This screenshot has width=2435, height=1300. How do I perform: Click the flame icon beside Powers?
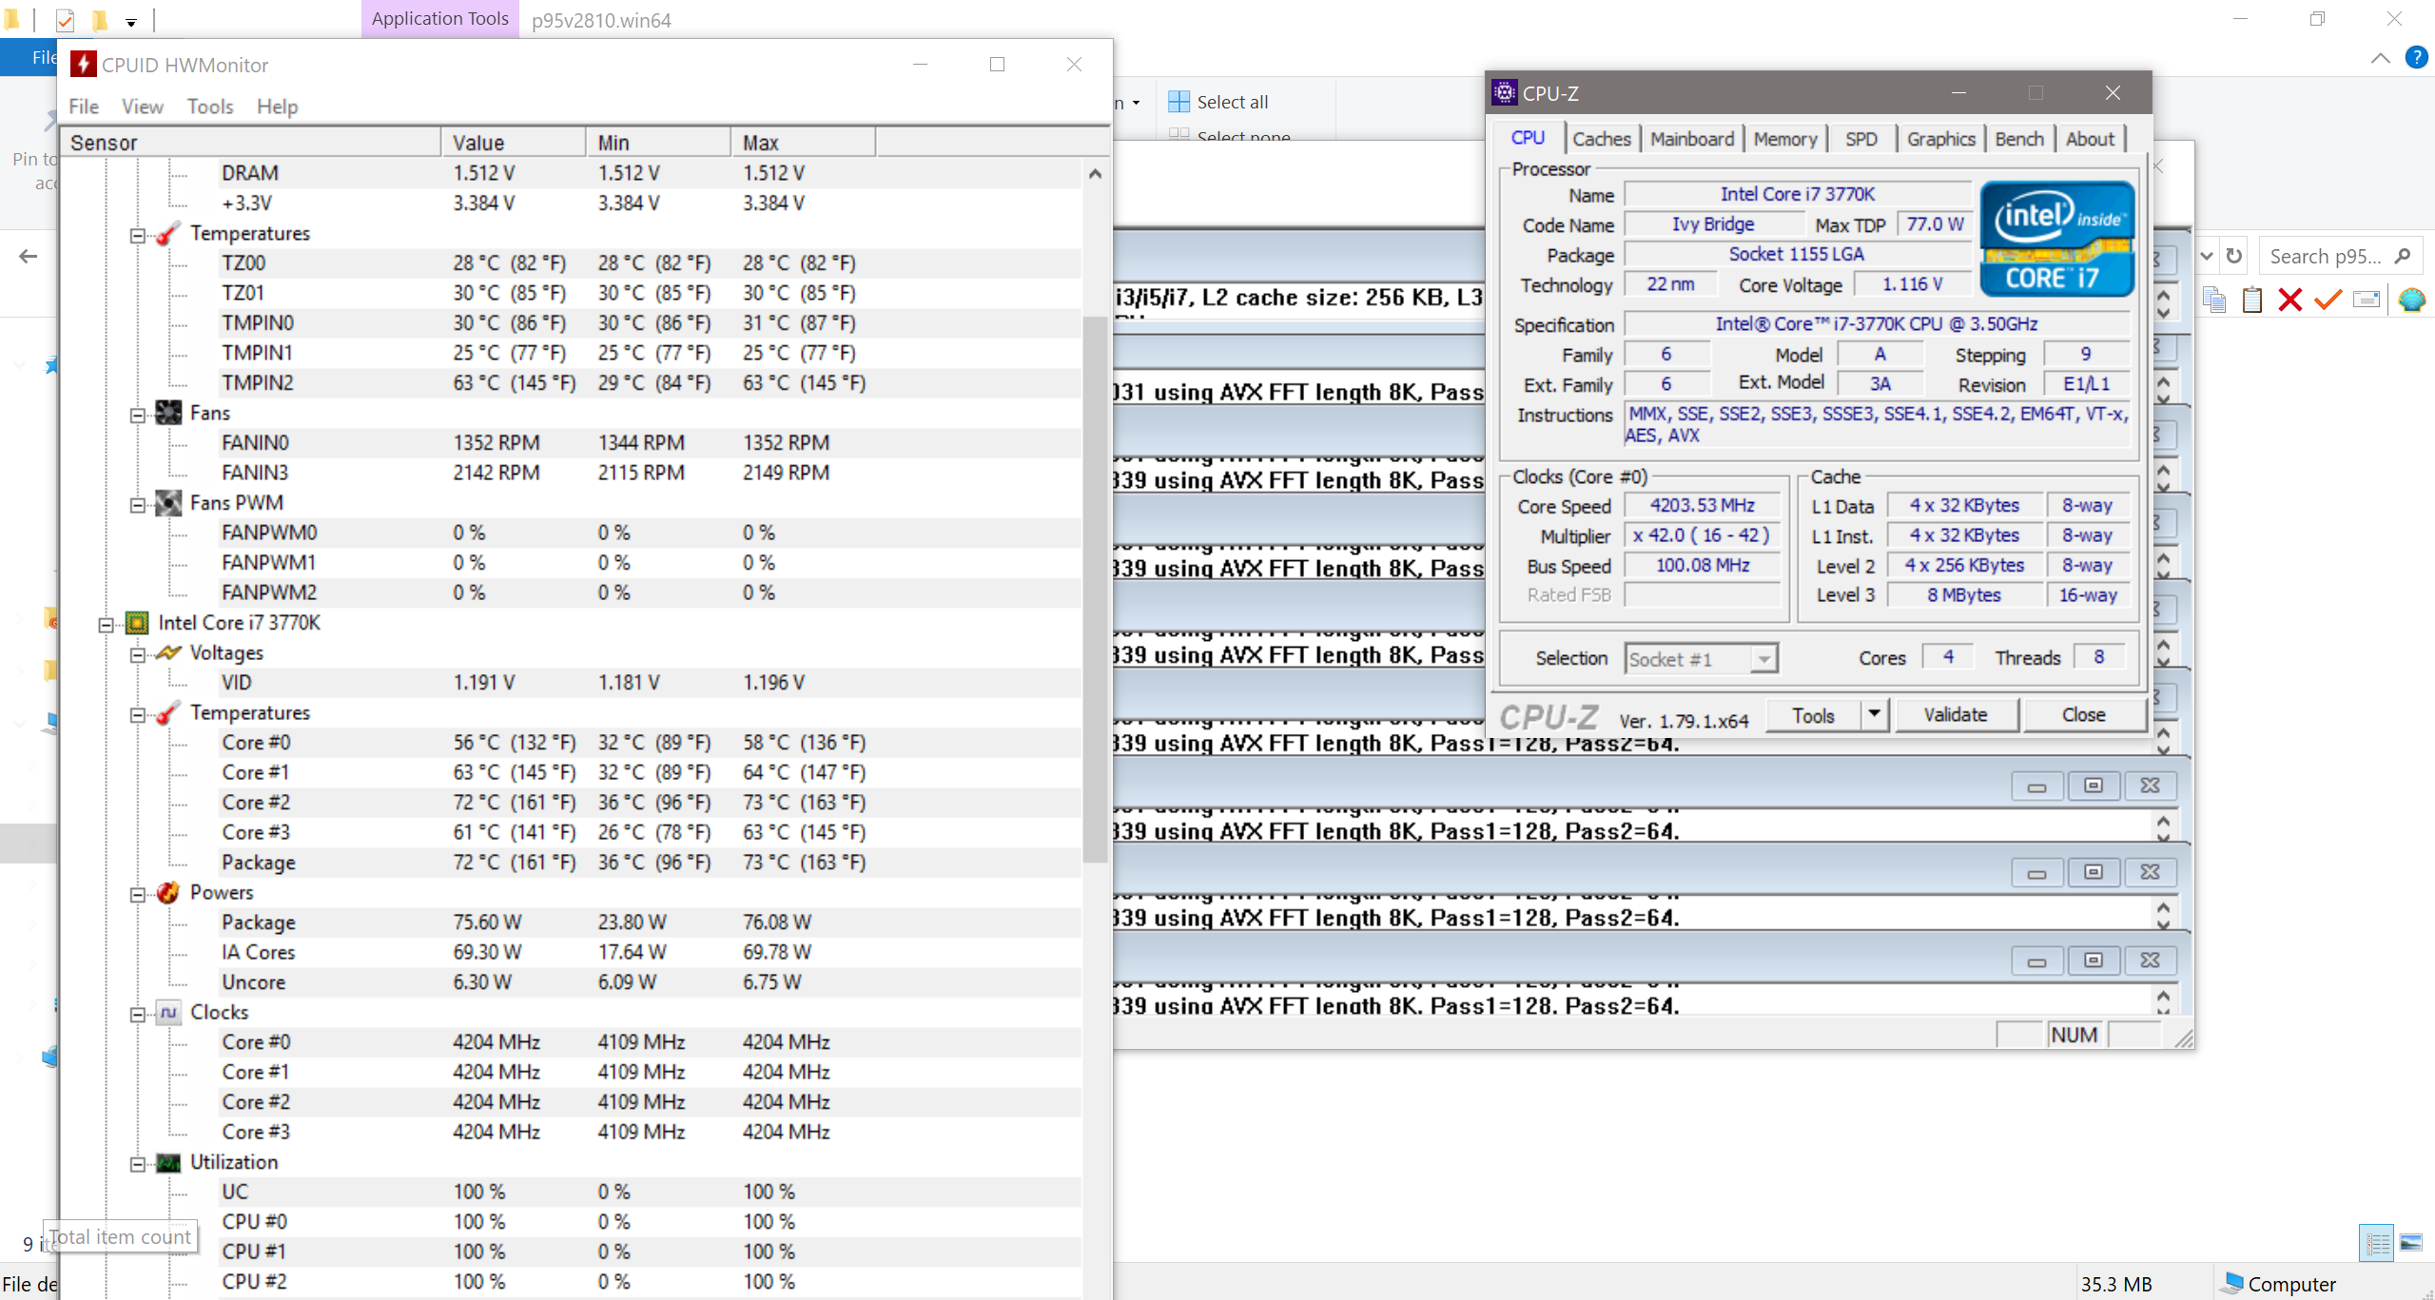tap(168, 892)
